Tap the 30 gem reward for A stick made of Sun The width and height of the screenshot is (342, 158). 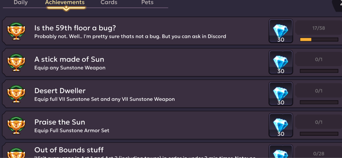[x=281, y=63]
